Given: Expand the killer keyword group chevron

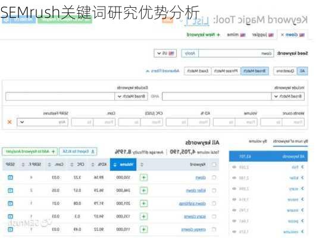Looking at the screenshot, I should (302, 178).
